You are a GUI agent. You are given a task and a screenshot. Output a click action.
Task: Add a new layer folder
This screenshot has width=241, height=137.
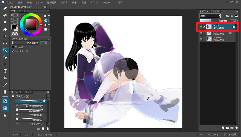[227, 128]
